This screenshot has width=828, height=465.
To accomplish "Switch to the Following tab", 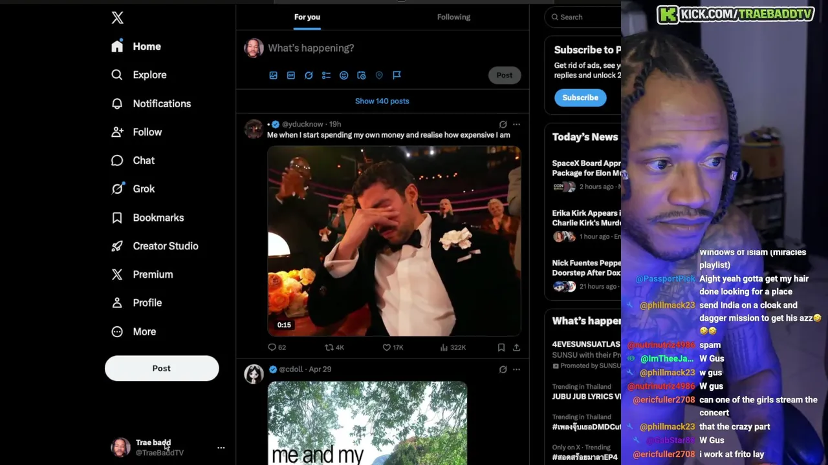I will [453, 17].
